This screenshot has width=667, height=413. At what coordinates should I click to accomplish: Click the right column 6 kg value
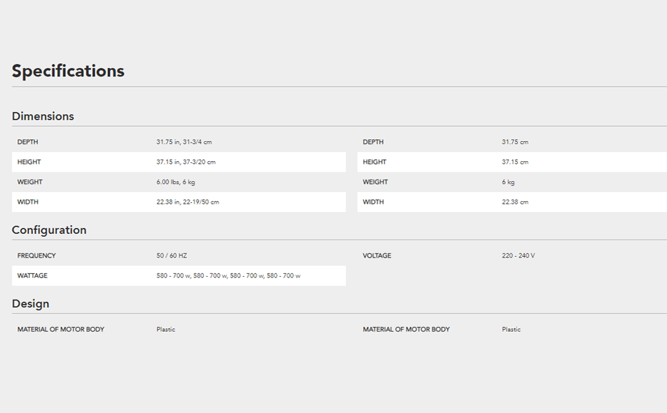point(508,182)
